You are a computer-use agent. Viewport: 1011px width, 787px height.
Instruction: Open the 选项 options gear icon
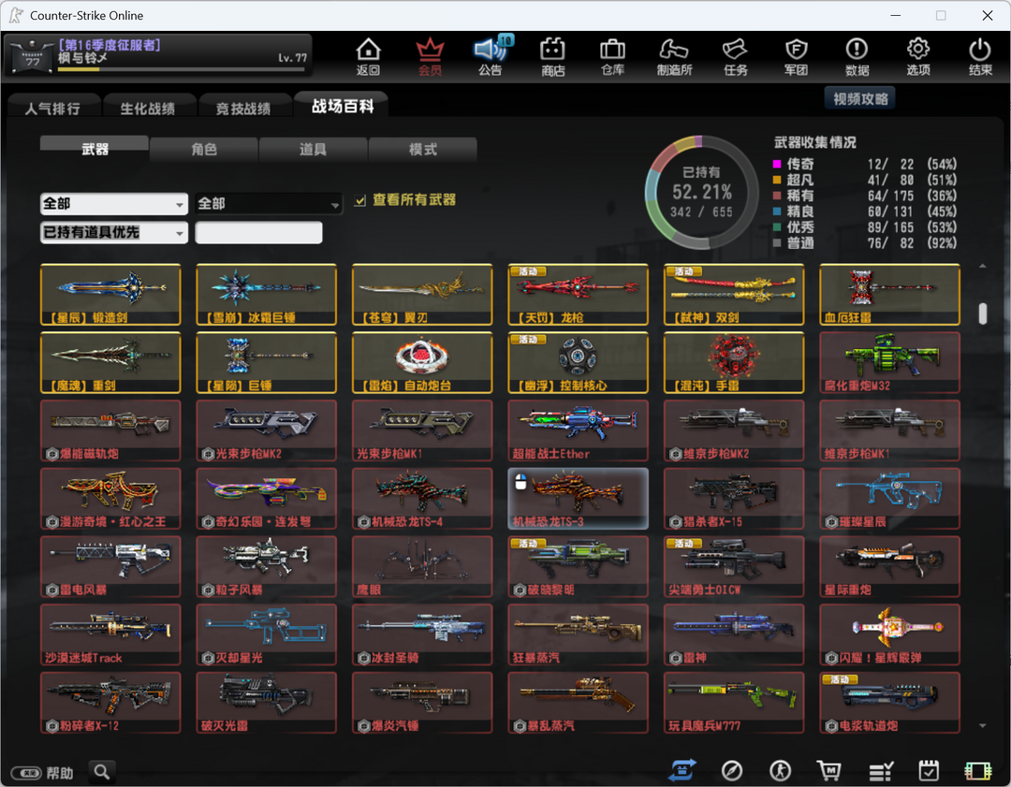(918, 56)
